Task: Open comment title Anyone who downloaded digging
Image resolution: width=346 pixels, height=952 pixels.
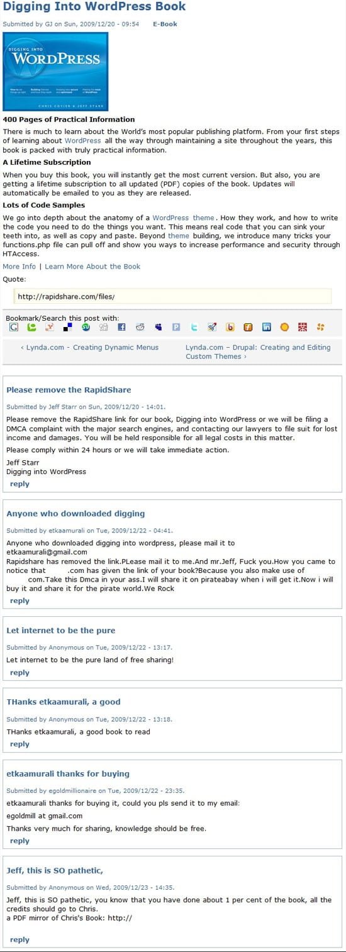Action: point(75,514)
